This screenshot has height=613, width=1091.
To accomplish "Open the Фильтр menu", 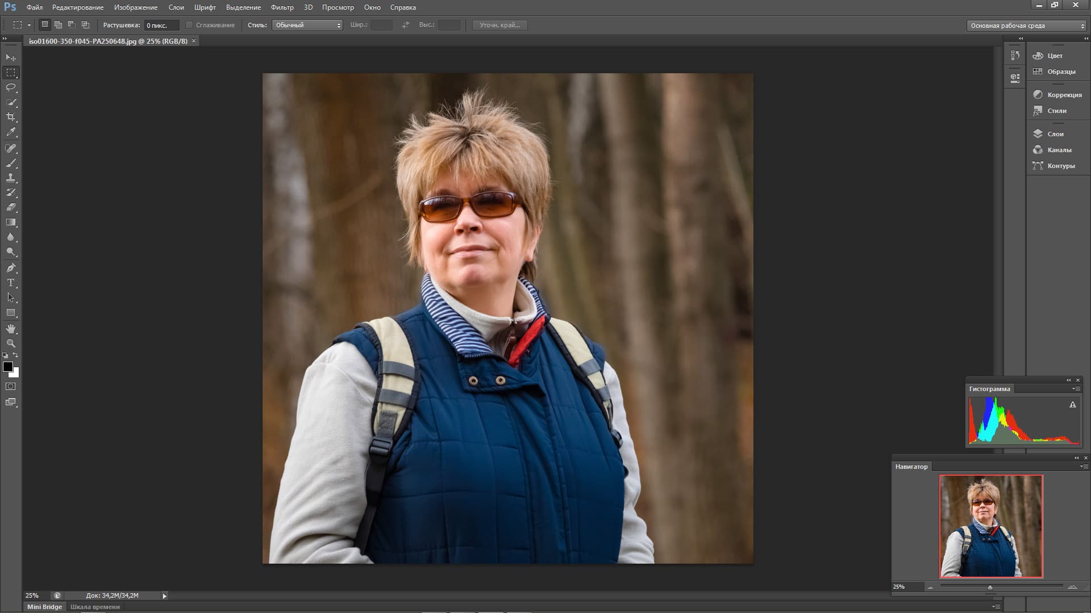I will [282, 7].
